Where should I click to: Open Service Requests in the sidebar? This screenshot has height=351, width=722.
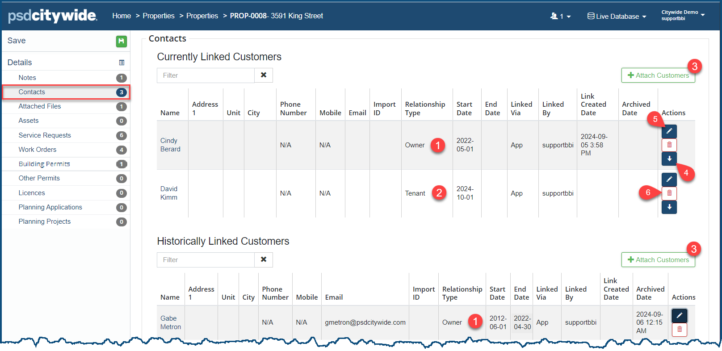(45, 135)
